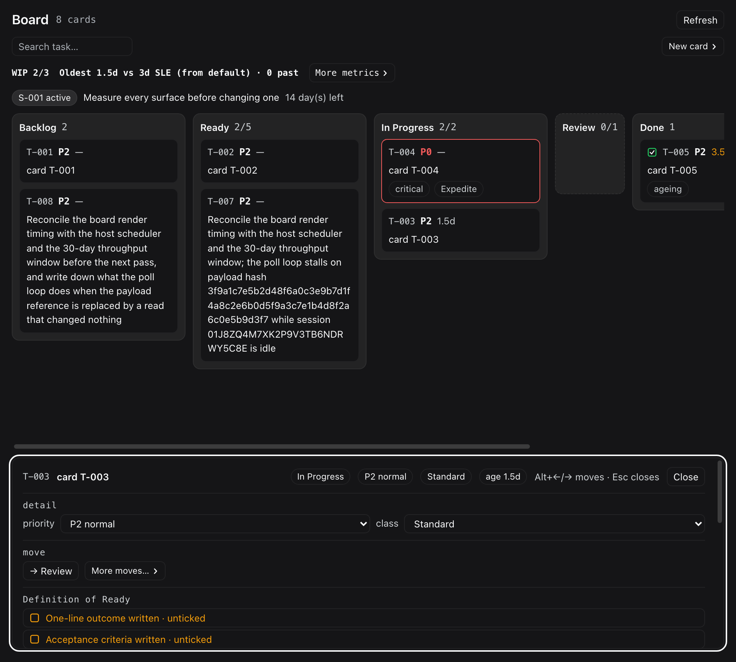Click the age 1.5d pill
The width and height of the screenshot is (736, 662).
coord(503,477)
